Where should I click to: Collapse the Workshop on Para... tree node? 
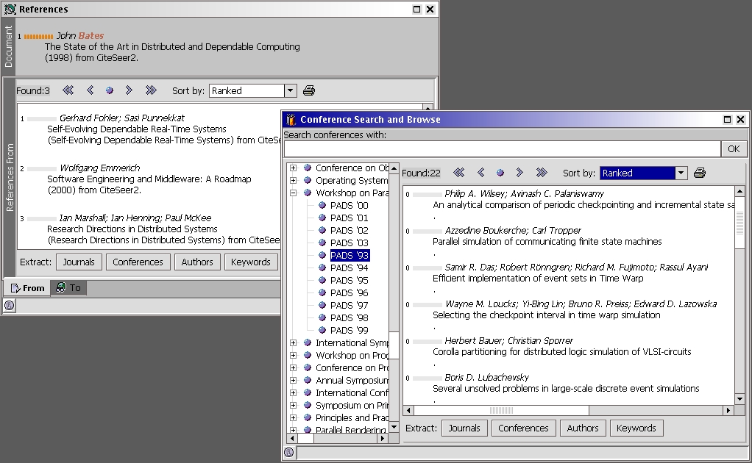293,193
